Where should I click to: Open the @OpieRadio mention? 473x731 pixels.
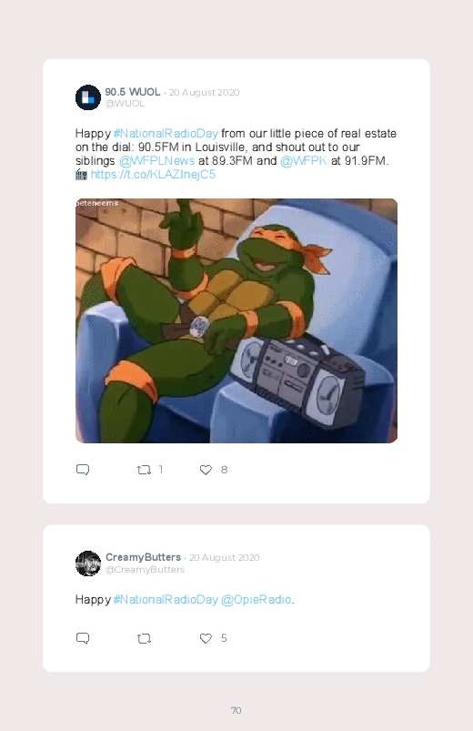tap(256, 600)
